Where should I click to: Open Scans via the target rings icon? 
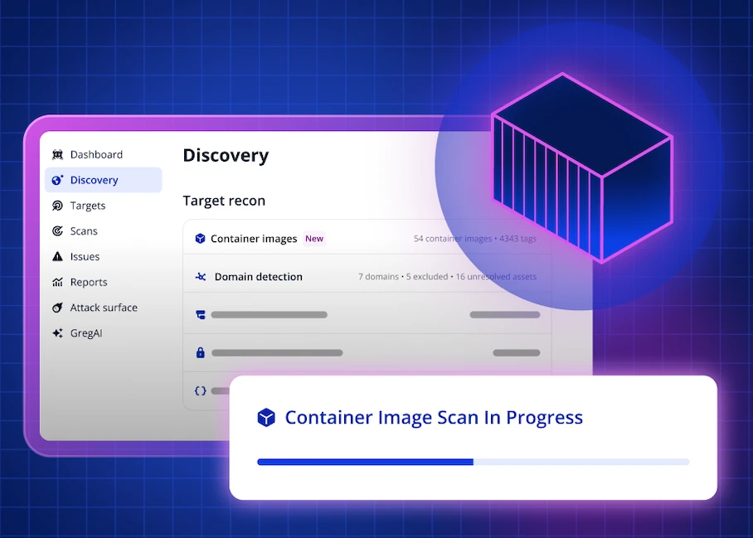[x=58, y=230]
